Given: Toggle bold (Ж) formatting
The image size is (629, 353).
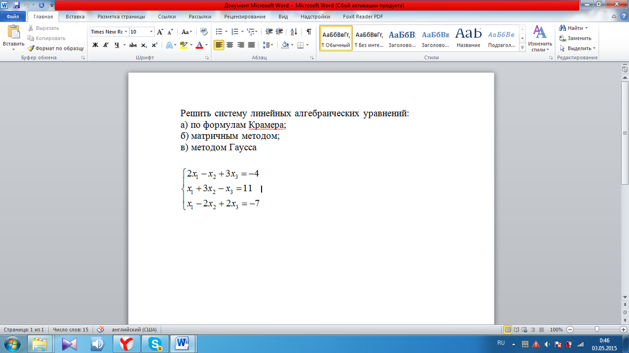Looking at the screenshot, I should 95,45.
